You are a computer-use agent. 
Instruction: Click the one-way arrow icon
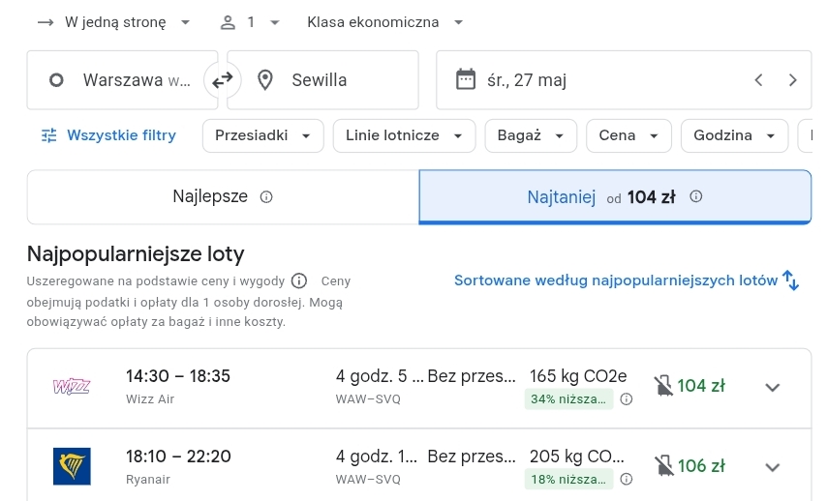coord(46,22)
